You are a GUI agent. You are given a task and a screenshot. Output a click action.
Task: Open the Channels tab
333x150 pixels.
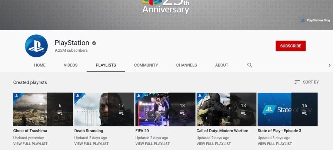tap(186, 65)
